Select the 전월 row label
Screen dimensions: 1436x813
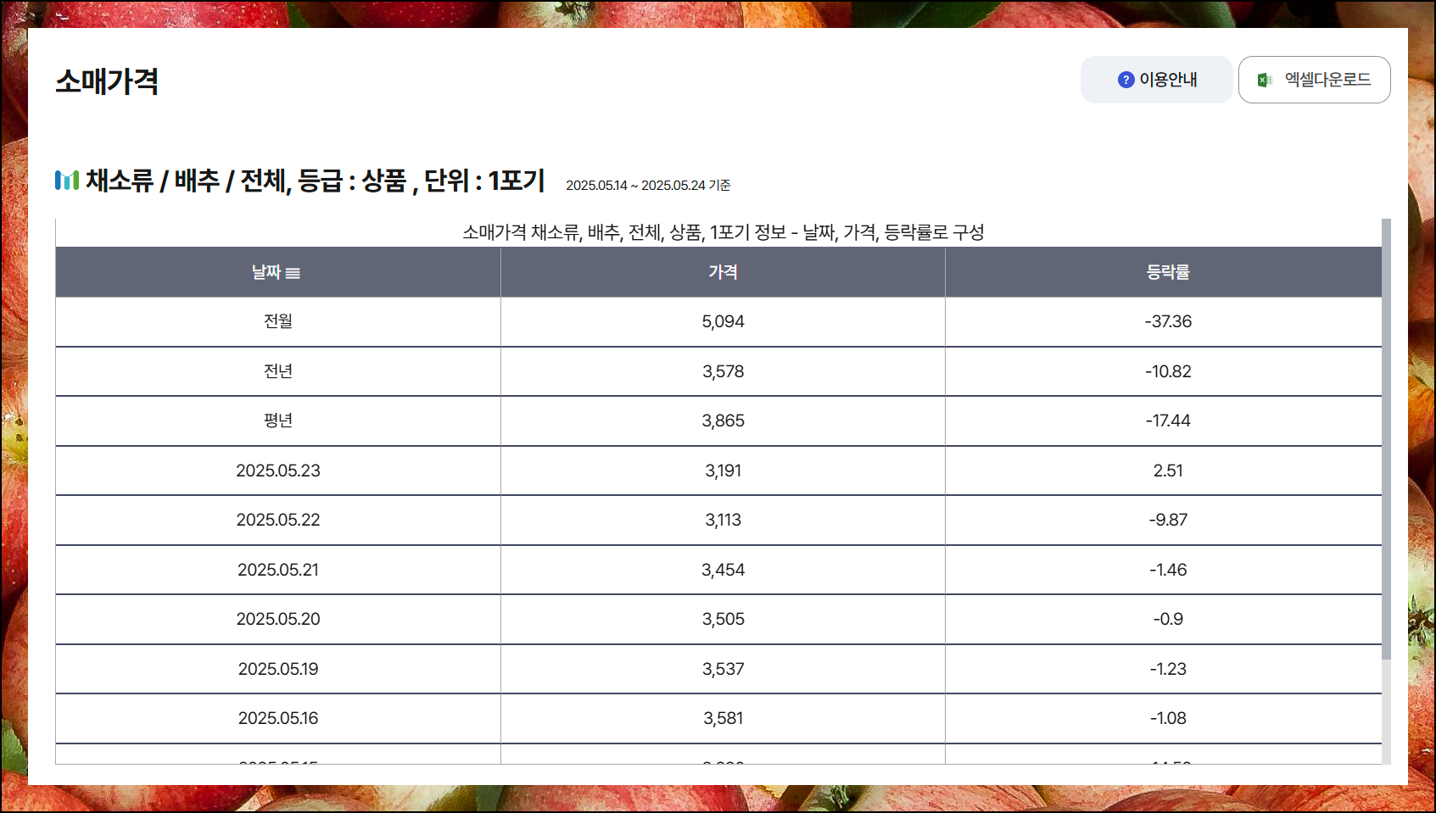(x=278, y=321)
